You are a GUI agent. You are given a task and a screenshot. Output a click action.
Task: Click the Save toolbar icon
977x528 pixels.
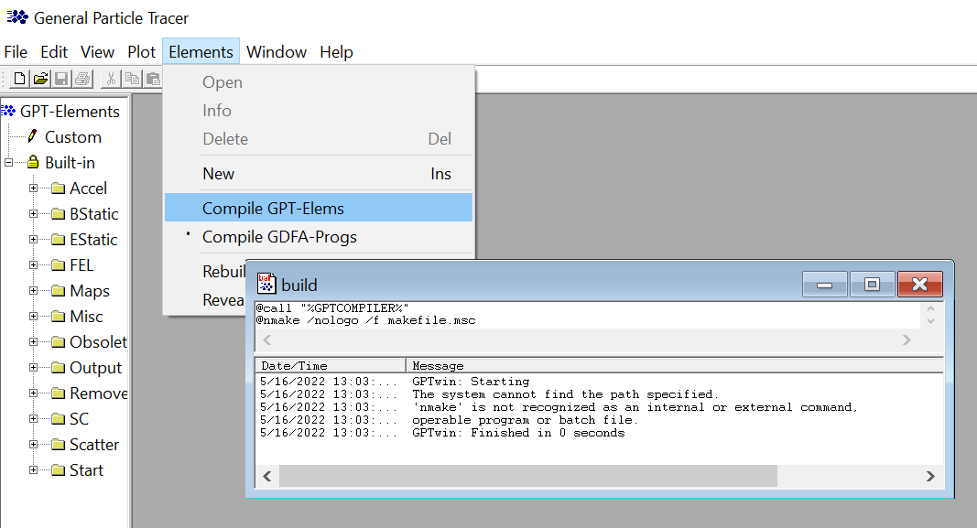(61, 79)
